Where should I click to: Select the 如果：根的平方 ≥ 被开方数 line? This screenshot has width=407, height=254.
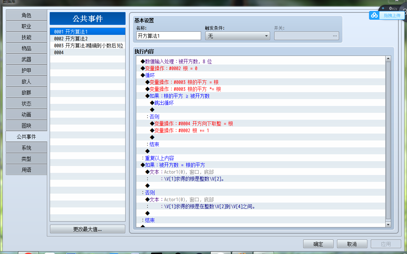click(261, 96)
